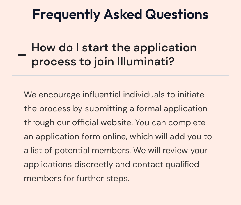241x205 pixels.
Task: Click the final line 'members for further steps.'
Action: (77, 179)
